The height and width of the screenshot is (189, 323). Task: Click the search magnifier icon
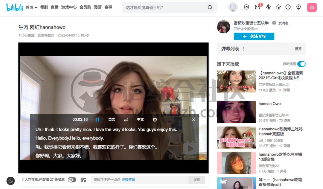pyautogui.click(x=210, y=7)
